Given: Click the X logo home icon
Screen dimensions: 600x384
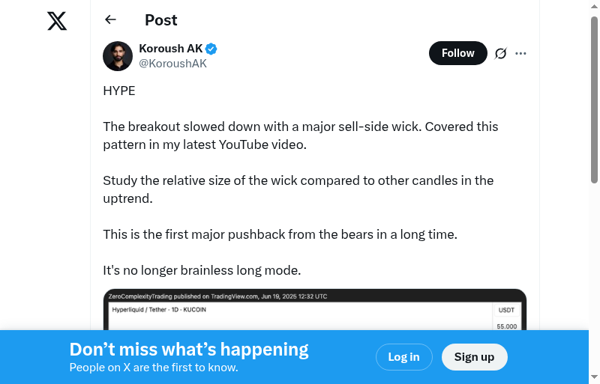Looking at the screenshot, I should (57, 21).
